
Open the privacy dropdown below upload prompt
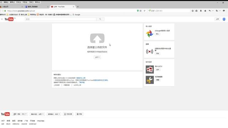pyautogui.click(x=97, y=57)
